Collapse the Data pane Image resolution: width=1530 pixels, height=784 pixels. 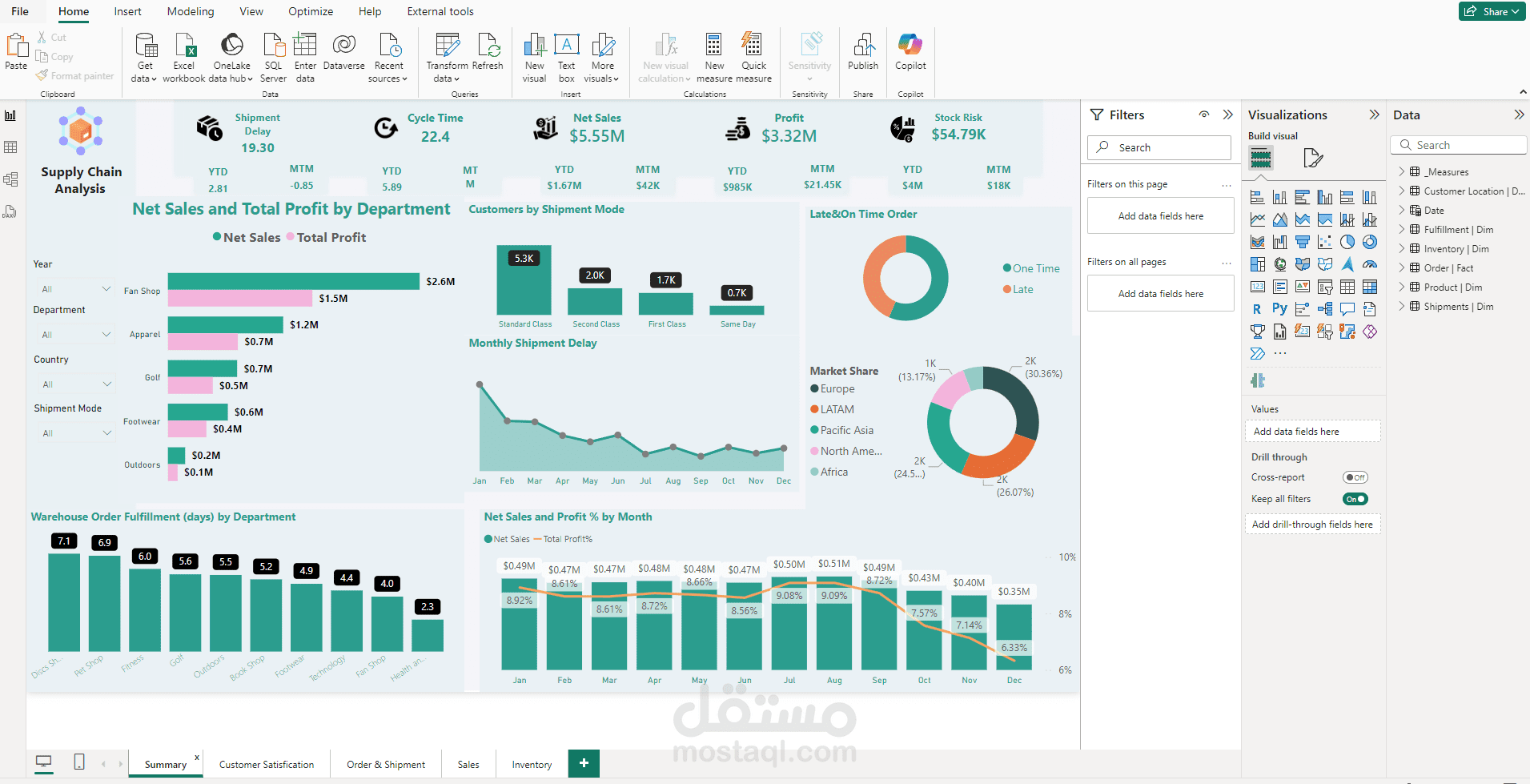tap(1519, 115)
